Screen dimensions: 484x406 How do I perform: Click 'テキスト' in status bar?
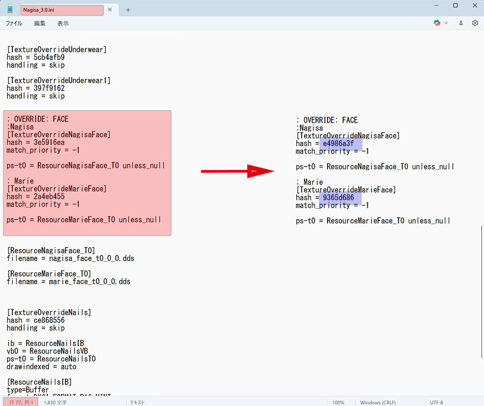137,402
